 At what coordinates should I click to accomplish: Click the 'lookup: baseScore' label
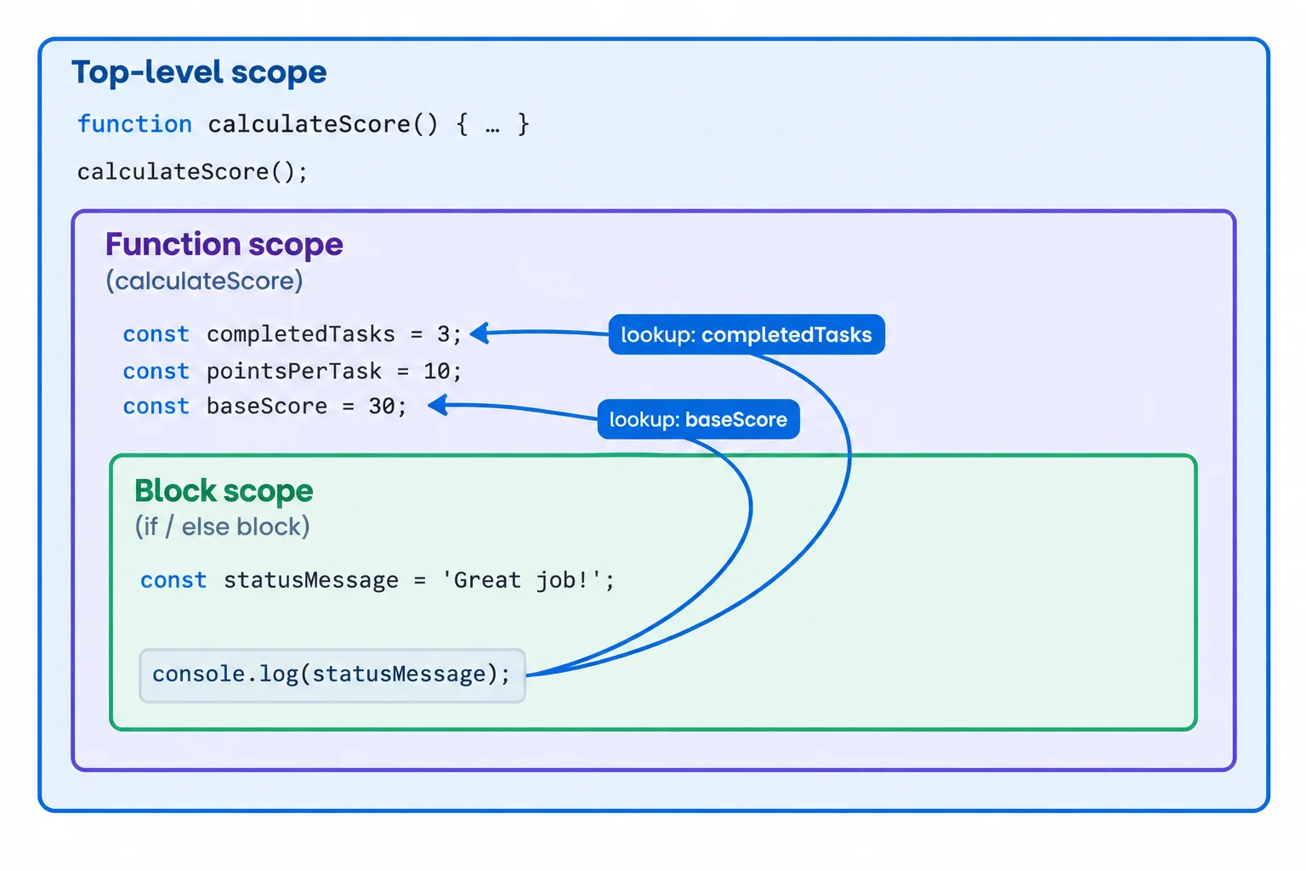(x=698, y=419)
